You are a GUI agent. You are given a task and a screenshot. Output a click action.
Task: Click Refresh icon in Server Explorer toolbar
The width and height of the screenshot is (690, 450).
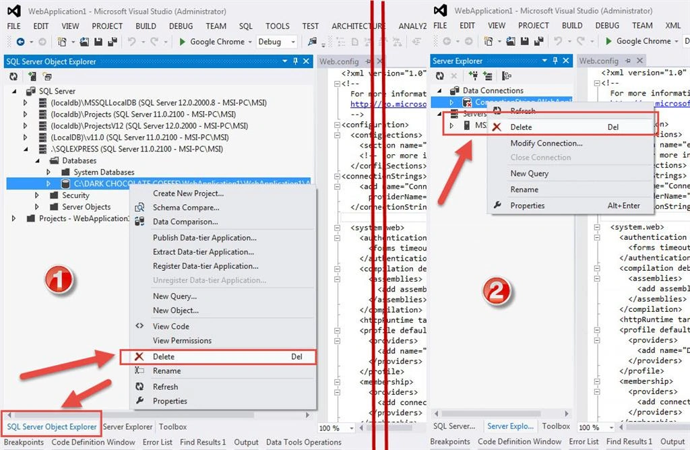(x=440, y=76)
